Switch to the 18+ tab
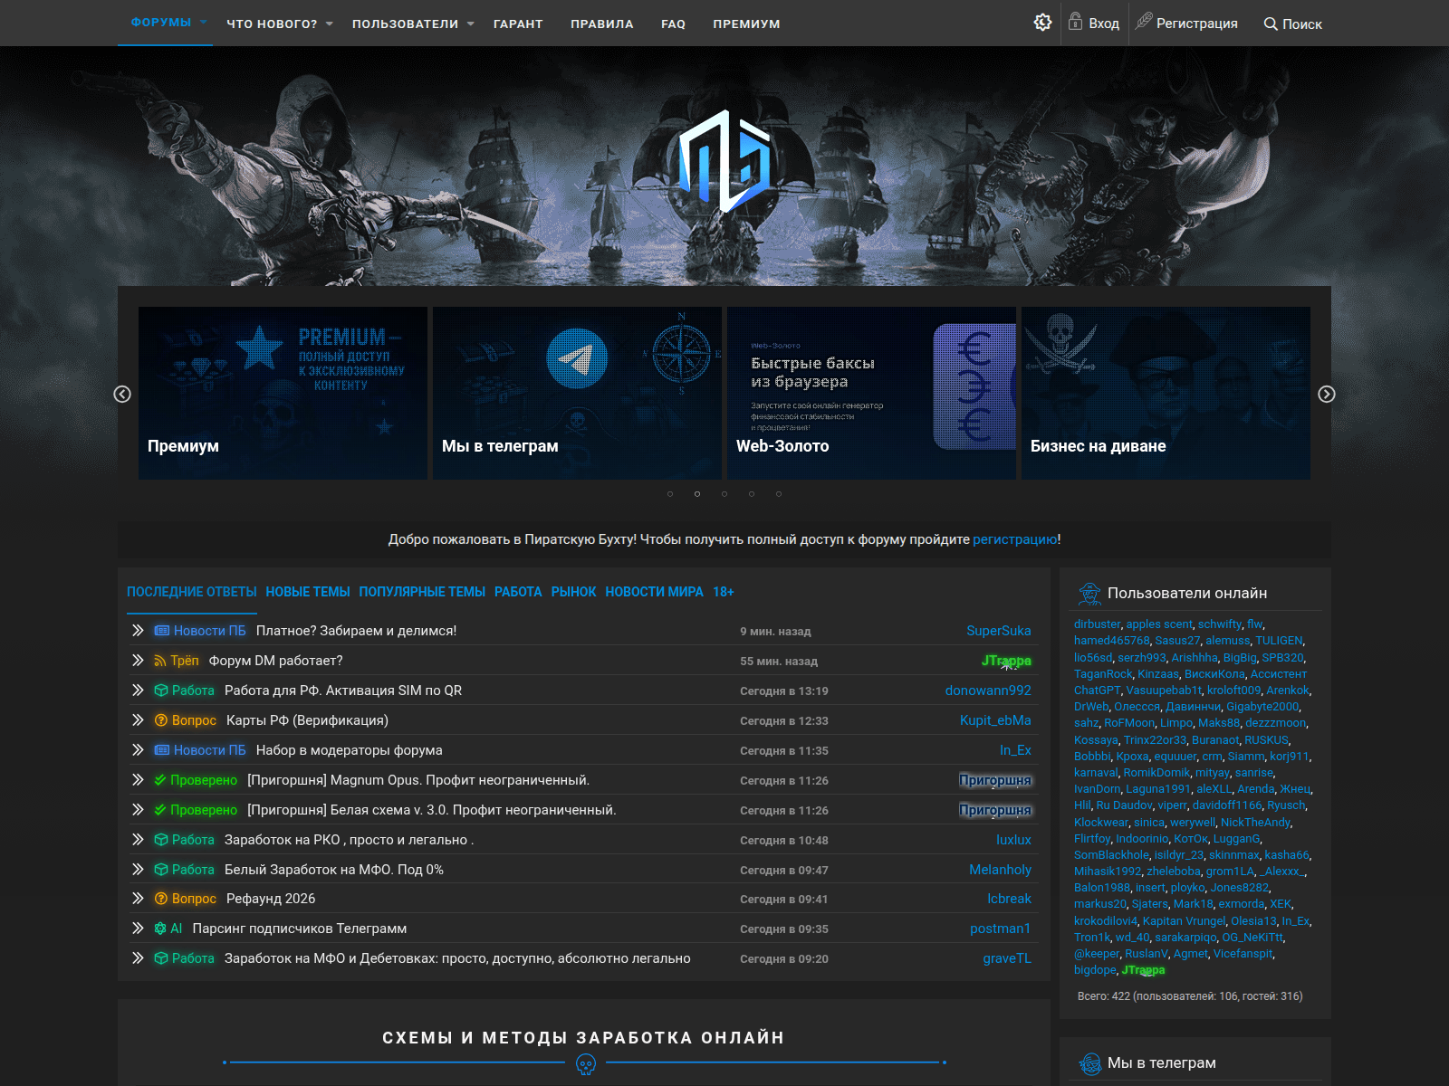The width and height of the screenshot is (1449, 1086). tap(724, 592)
